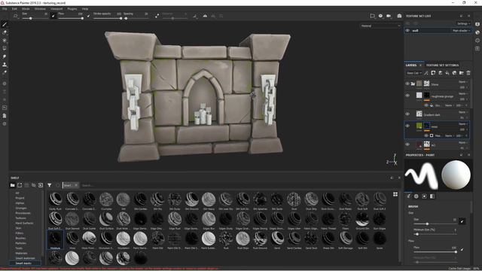Toggle effect visibility under roughness grunge layer
The height and width of the screenshot is (271, 482).
click(x=426, y=105)
